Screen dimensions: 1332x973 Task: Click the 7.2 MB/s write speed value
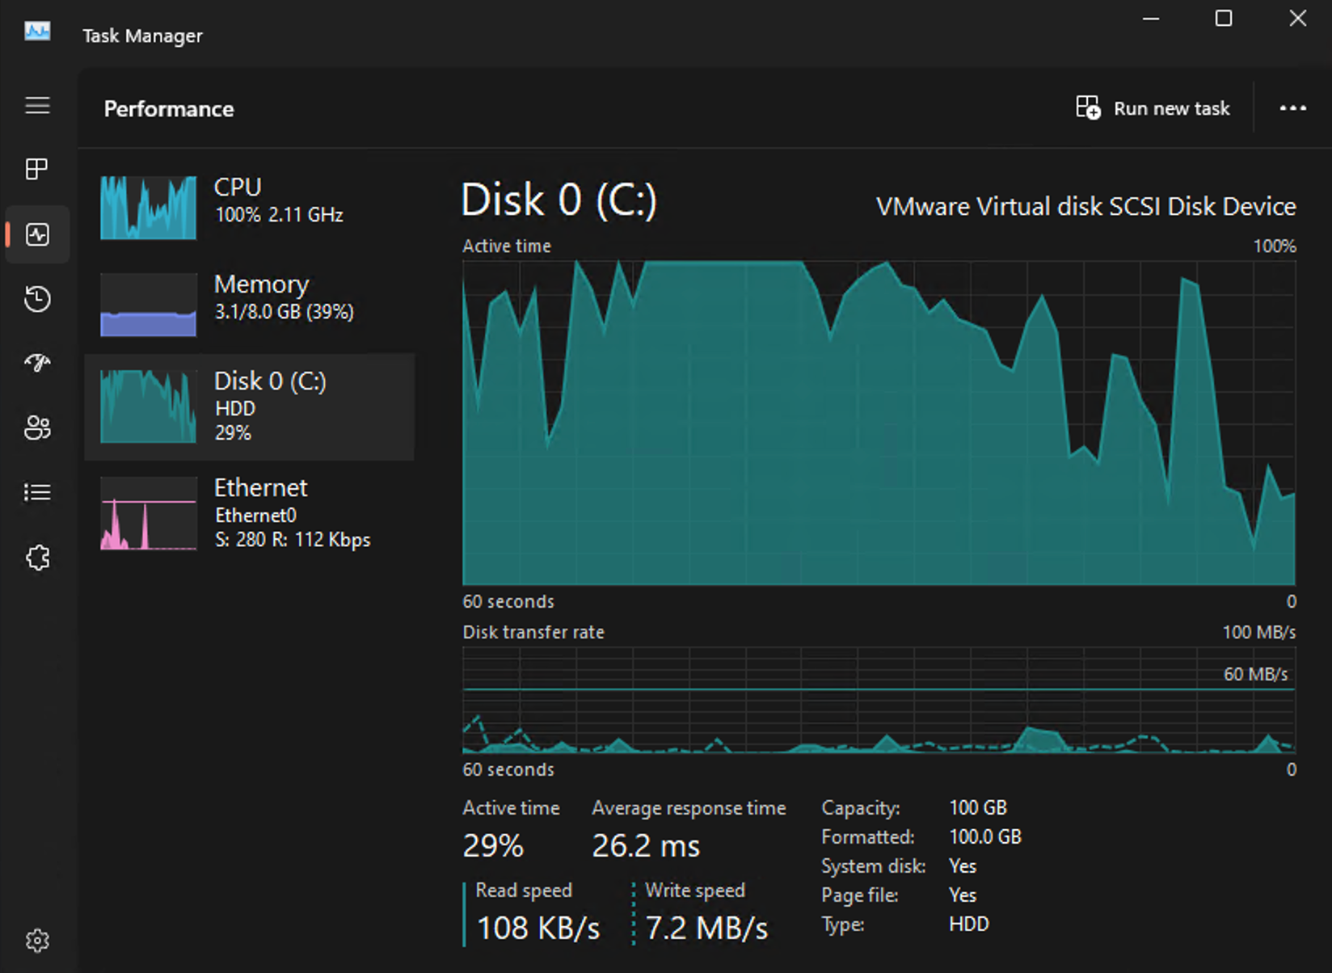coord(706,929)
